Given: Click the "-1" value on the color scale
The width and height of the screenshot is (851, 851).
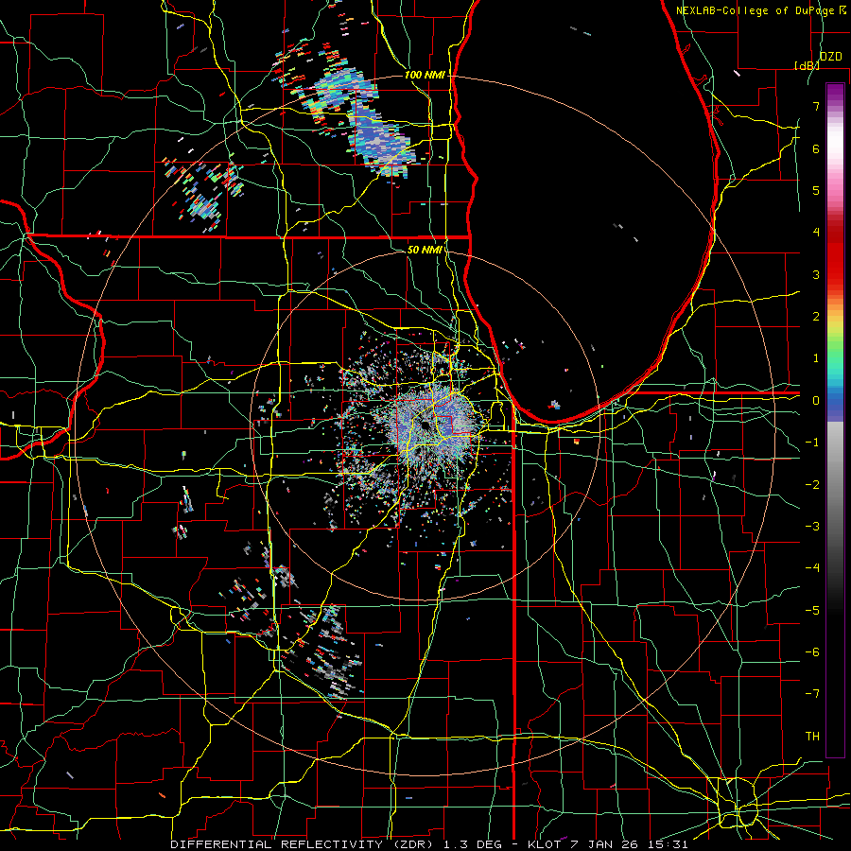Looking at the screenshot, I should point(812,443).
